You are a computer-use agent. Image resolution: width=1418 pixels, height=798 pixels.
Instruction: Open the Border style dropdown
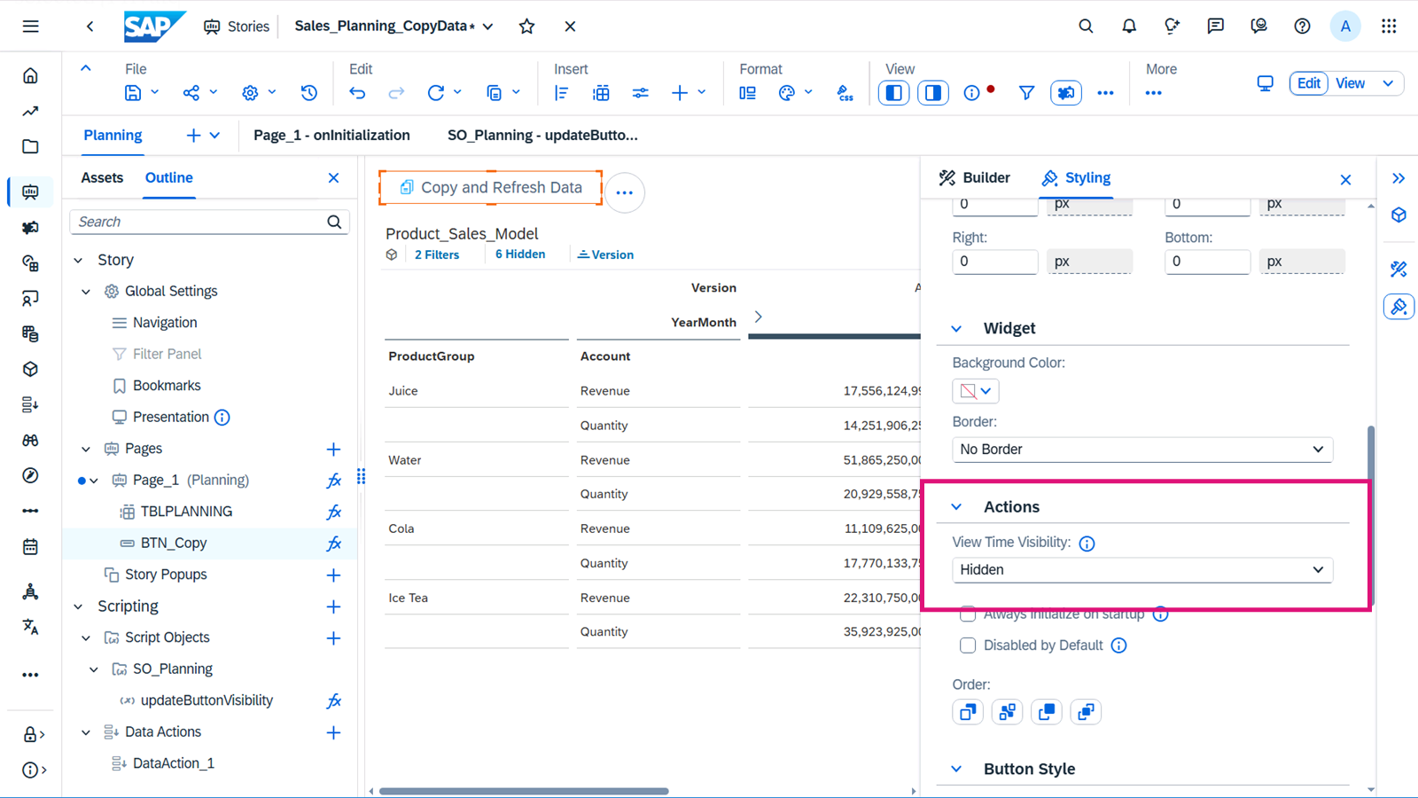click(1142, 450)
